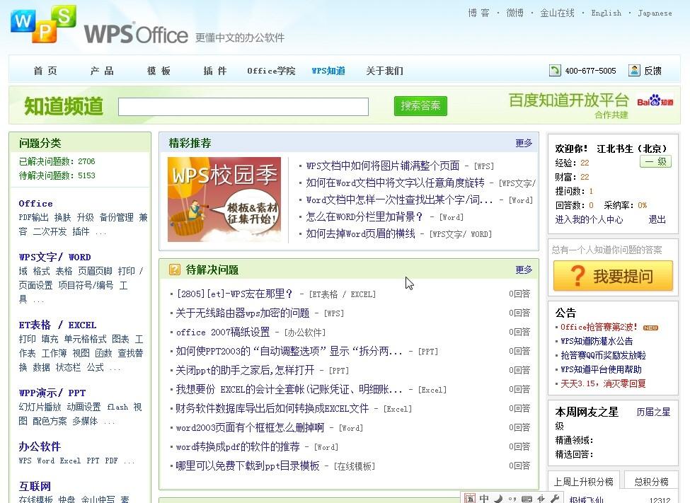Viewport: 690px width, 503px height.
Task: Open the WPS校园季 promotional banner
Action: [x=224, y=200]
